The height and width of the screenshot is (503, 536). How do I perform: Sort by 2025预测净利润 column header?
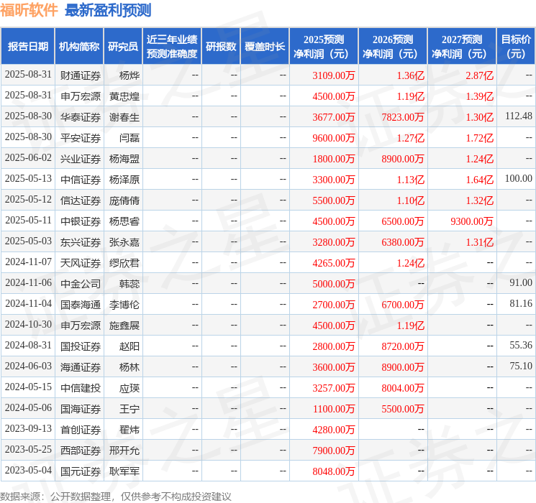pyautogui.click(x=323, y=47)
